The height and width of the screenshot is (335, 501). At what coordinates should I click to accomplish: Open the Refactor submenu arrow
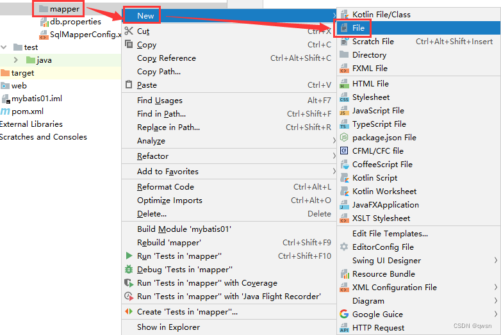coord(334,156)
